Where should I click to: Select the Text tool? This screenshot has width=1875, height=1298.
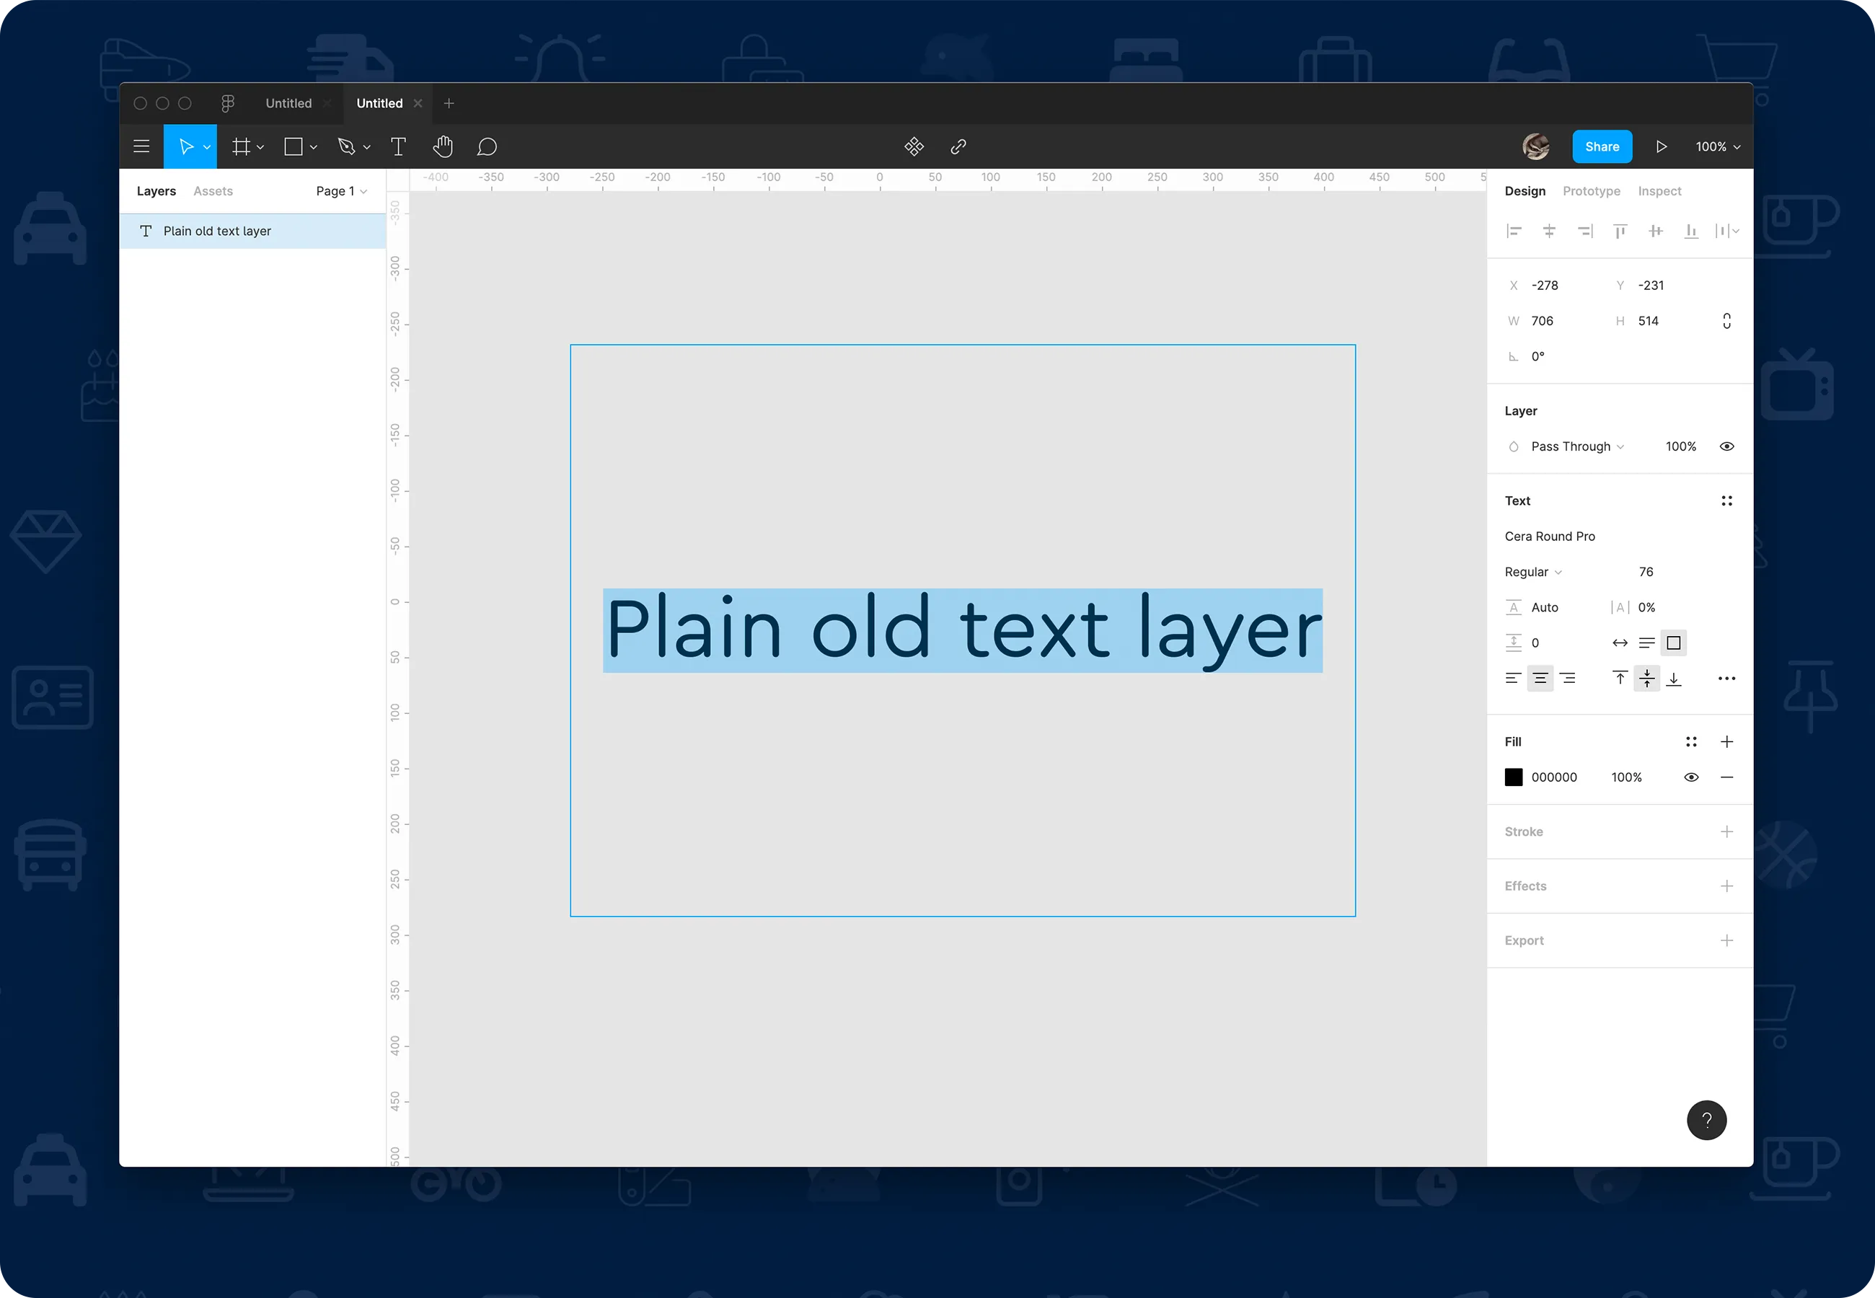click(x=397, y=146)
